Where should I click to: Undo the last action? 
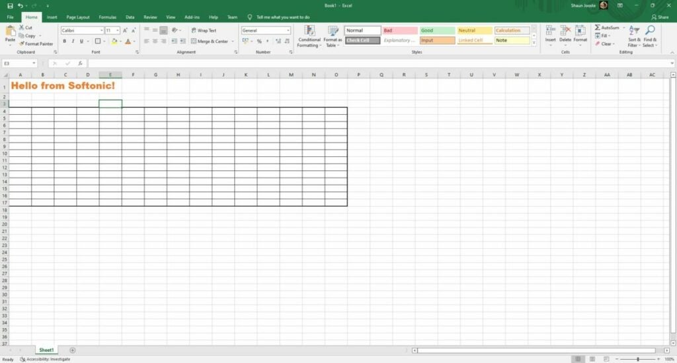point(20,5)
